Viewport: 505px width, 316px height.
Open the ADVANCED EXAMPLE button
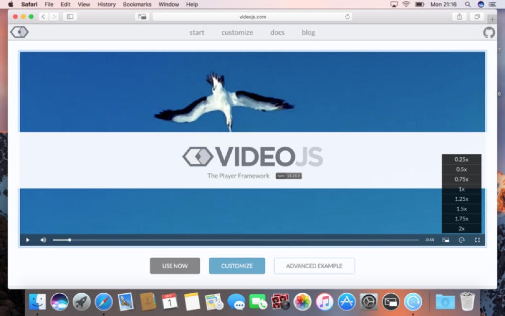coord(314,266)
